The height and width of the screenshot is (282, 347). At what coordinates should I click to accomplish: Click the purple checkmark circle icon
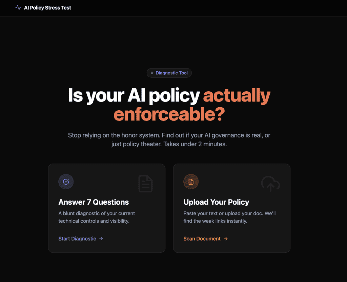click(x=66, y=182)
